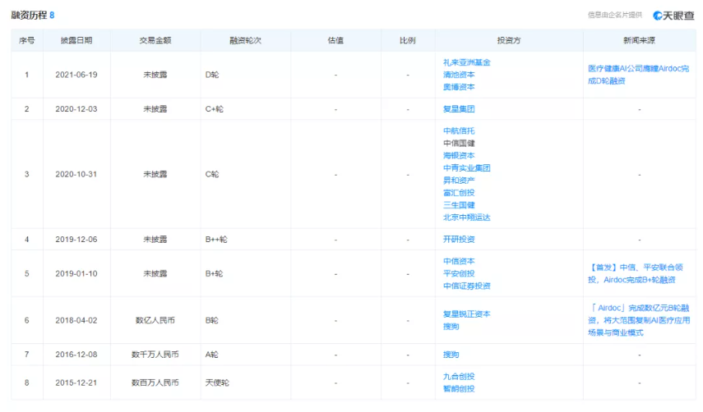Click the 比例 column header
Screen dimensions: 703x412
408,40
